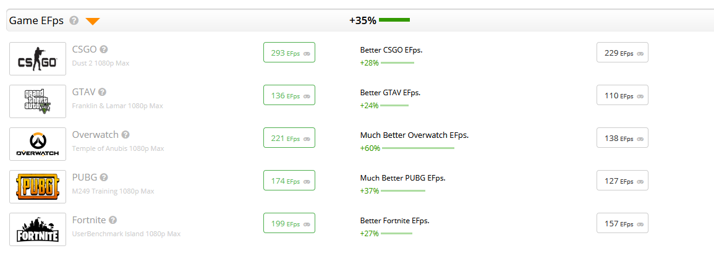Open the 110 EFps GTAV result

(x=622, y=96)
